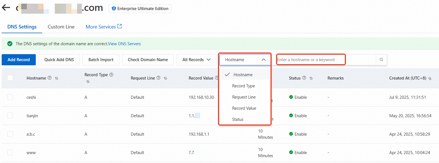The image size is (439, 163).
Task: Switch to the DNS Settings tab
Action: pos(22,27)
